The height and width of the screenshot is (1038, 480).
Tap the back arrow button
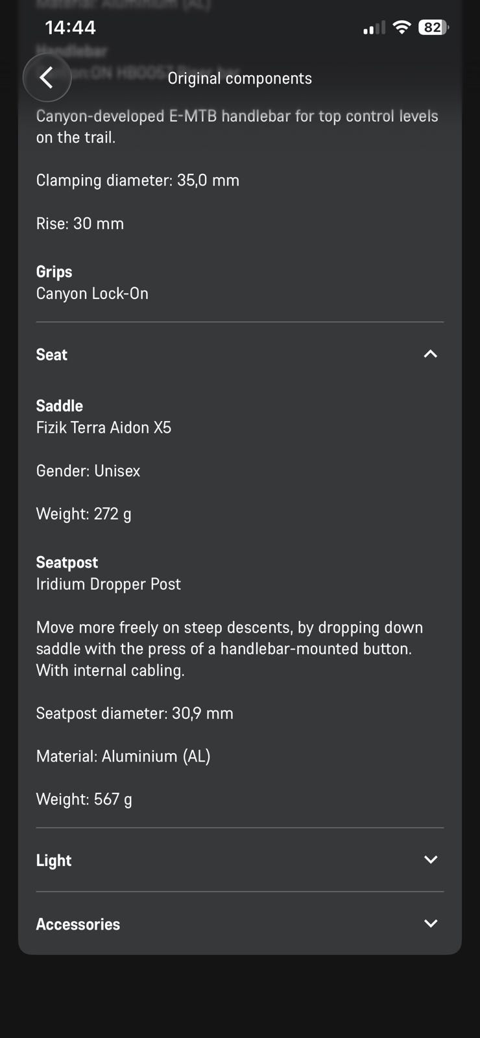(47, 78)
